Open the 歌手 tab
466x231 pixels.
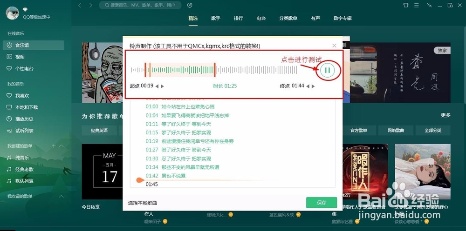216,18
